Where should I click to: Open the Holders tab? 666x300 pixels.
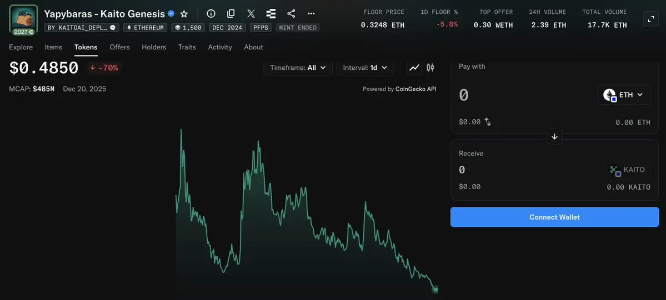[154, 47]
